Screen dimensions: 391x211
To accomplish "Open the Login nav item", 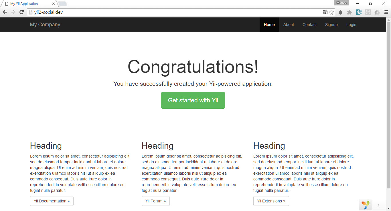I will coord(351,25).
